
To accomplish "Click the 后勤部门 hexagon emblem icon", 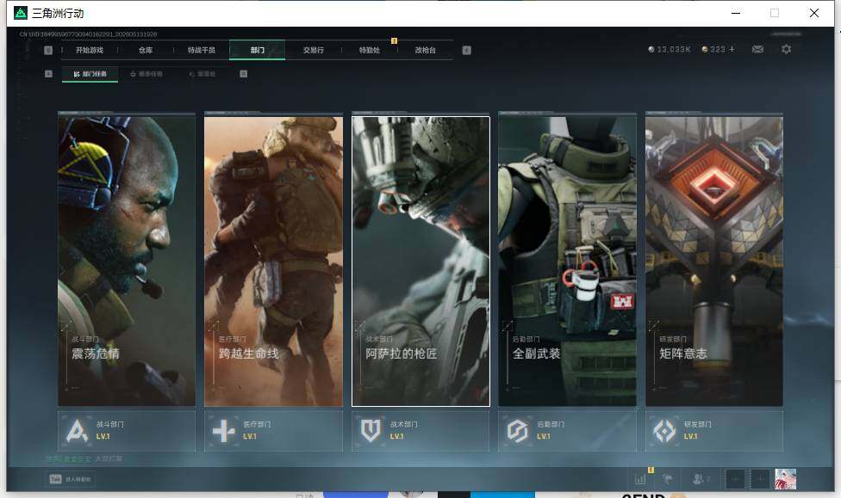I will [x=518, y=431].
